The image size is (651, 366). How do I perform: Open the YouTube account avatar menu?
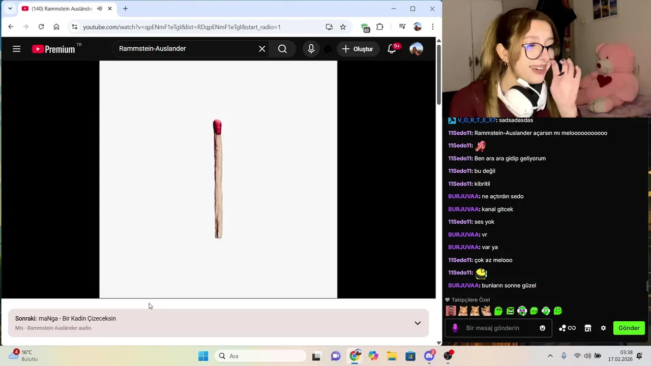coord(416,49)
